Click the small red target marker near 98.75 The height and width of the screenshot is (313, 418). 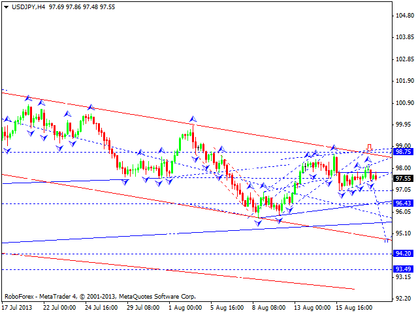point(370,147)
